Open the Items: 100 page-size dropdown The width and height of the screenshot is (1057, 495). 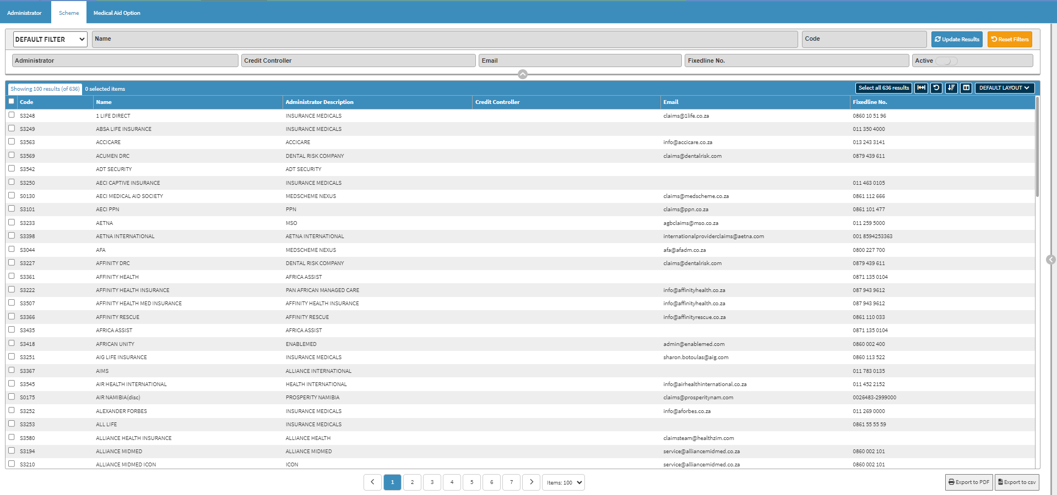click(x=563, y=482)
